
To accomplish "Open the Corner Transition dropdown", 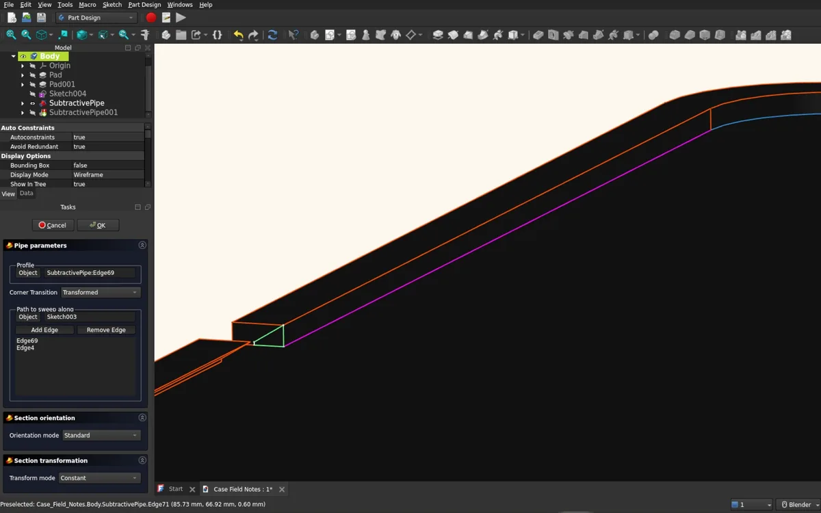I will pyautogui.click(x=101, y=292).
